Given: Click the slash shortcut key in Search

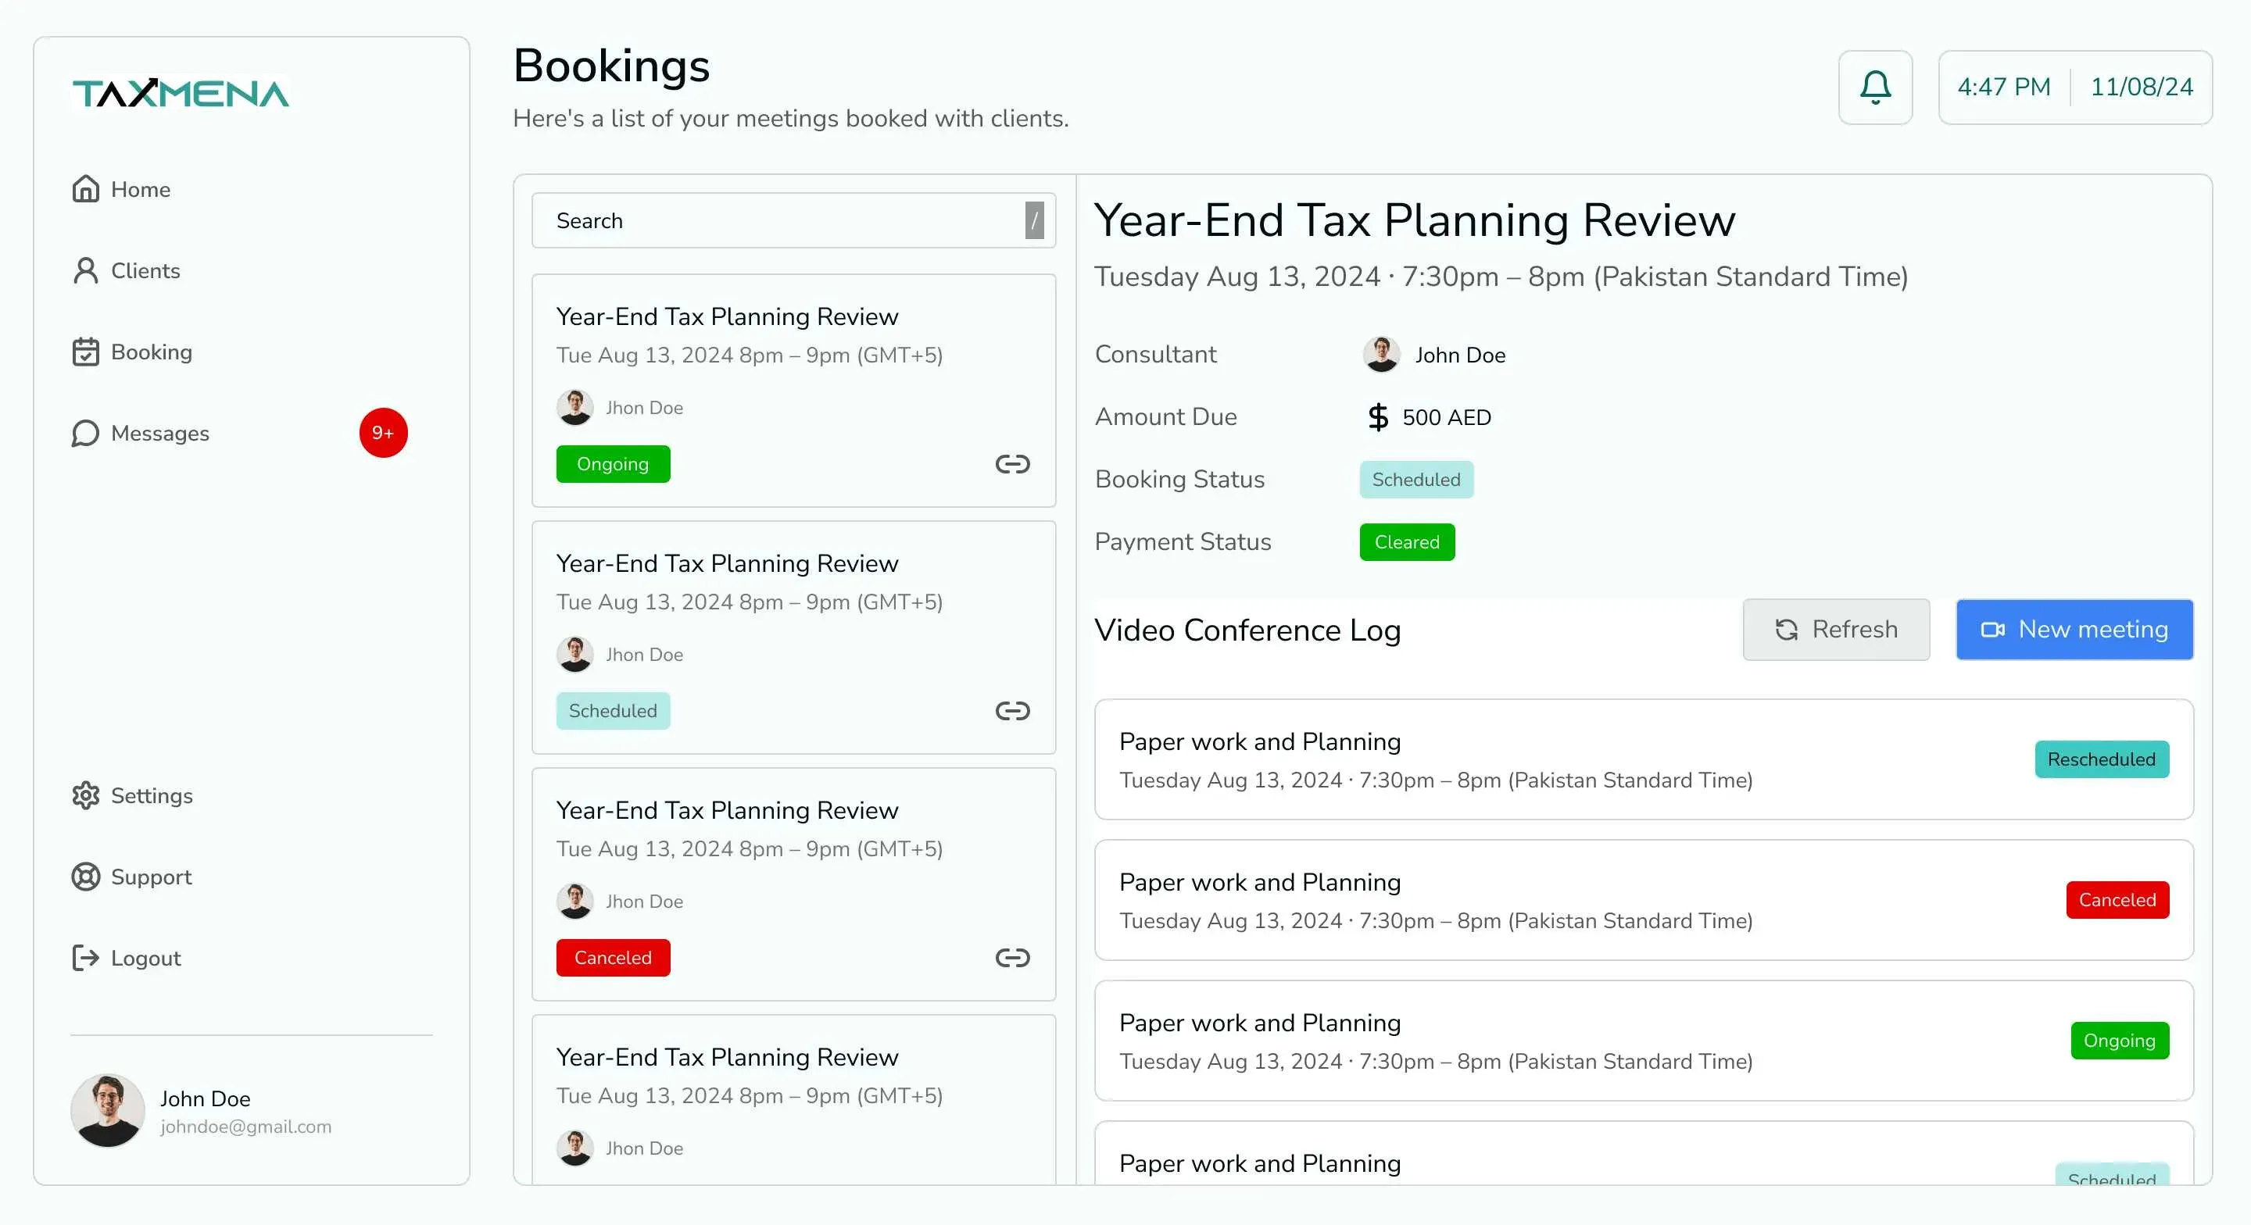Looking at the screenshot, I should (1034, 220).
